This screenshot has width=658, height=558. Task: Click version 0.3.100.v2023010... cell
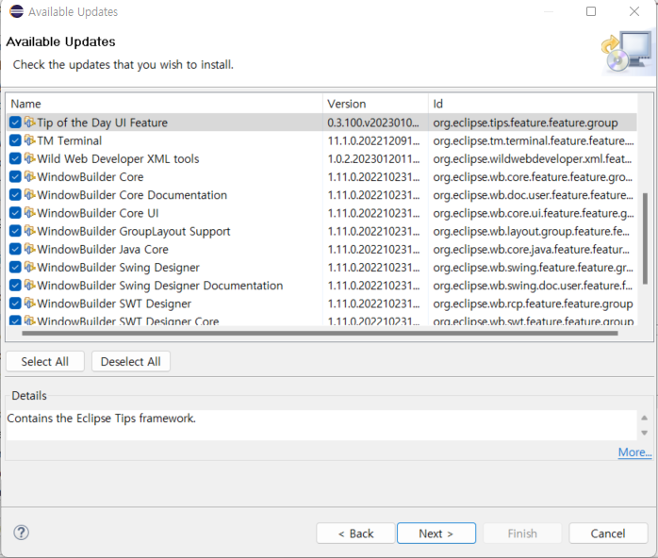373,123
